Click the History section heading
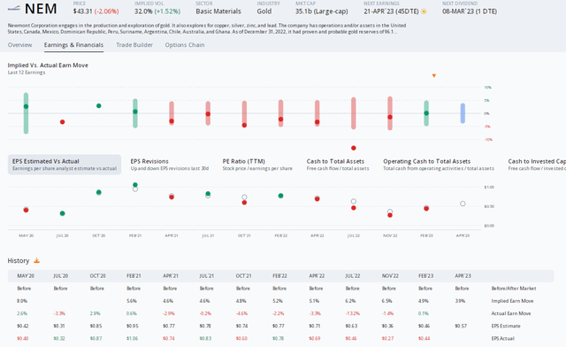Viewport: 566px width, 347px height. (19, 260)
